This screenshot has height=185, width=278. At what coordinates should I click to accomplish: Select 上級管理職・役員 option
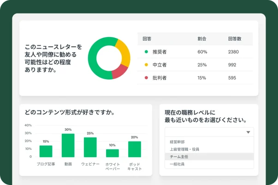pyautogui.click(x=184, y=149)
